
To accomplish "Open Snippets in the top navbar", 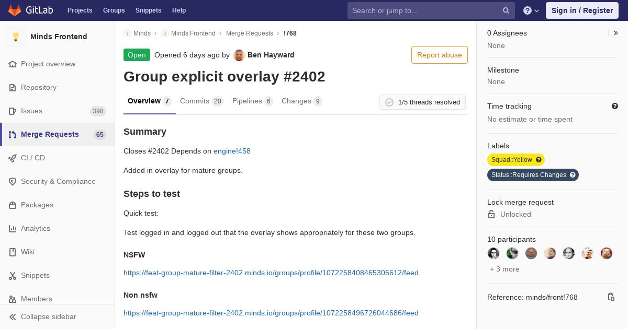I will pos(149,10).
